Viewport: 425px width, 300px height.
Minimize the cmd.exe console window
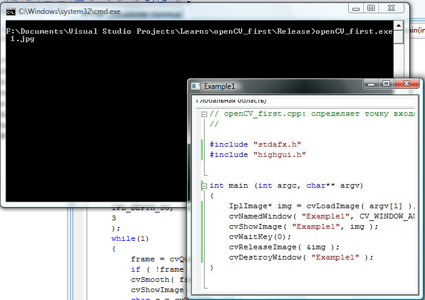point(354,8)
